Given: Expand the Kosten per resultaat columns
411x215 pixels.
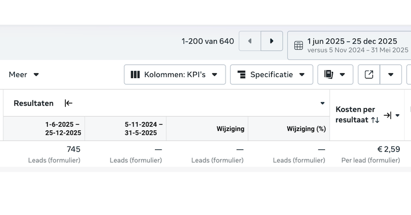Looking at the screenshot, I should click(x=387, y=115).
